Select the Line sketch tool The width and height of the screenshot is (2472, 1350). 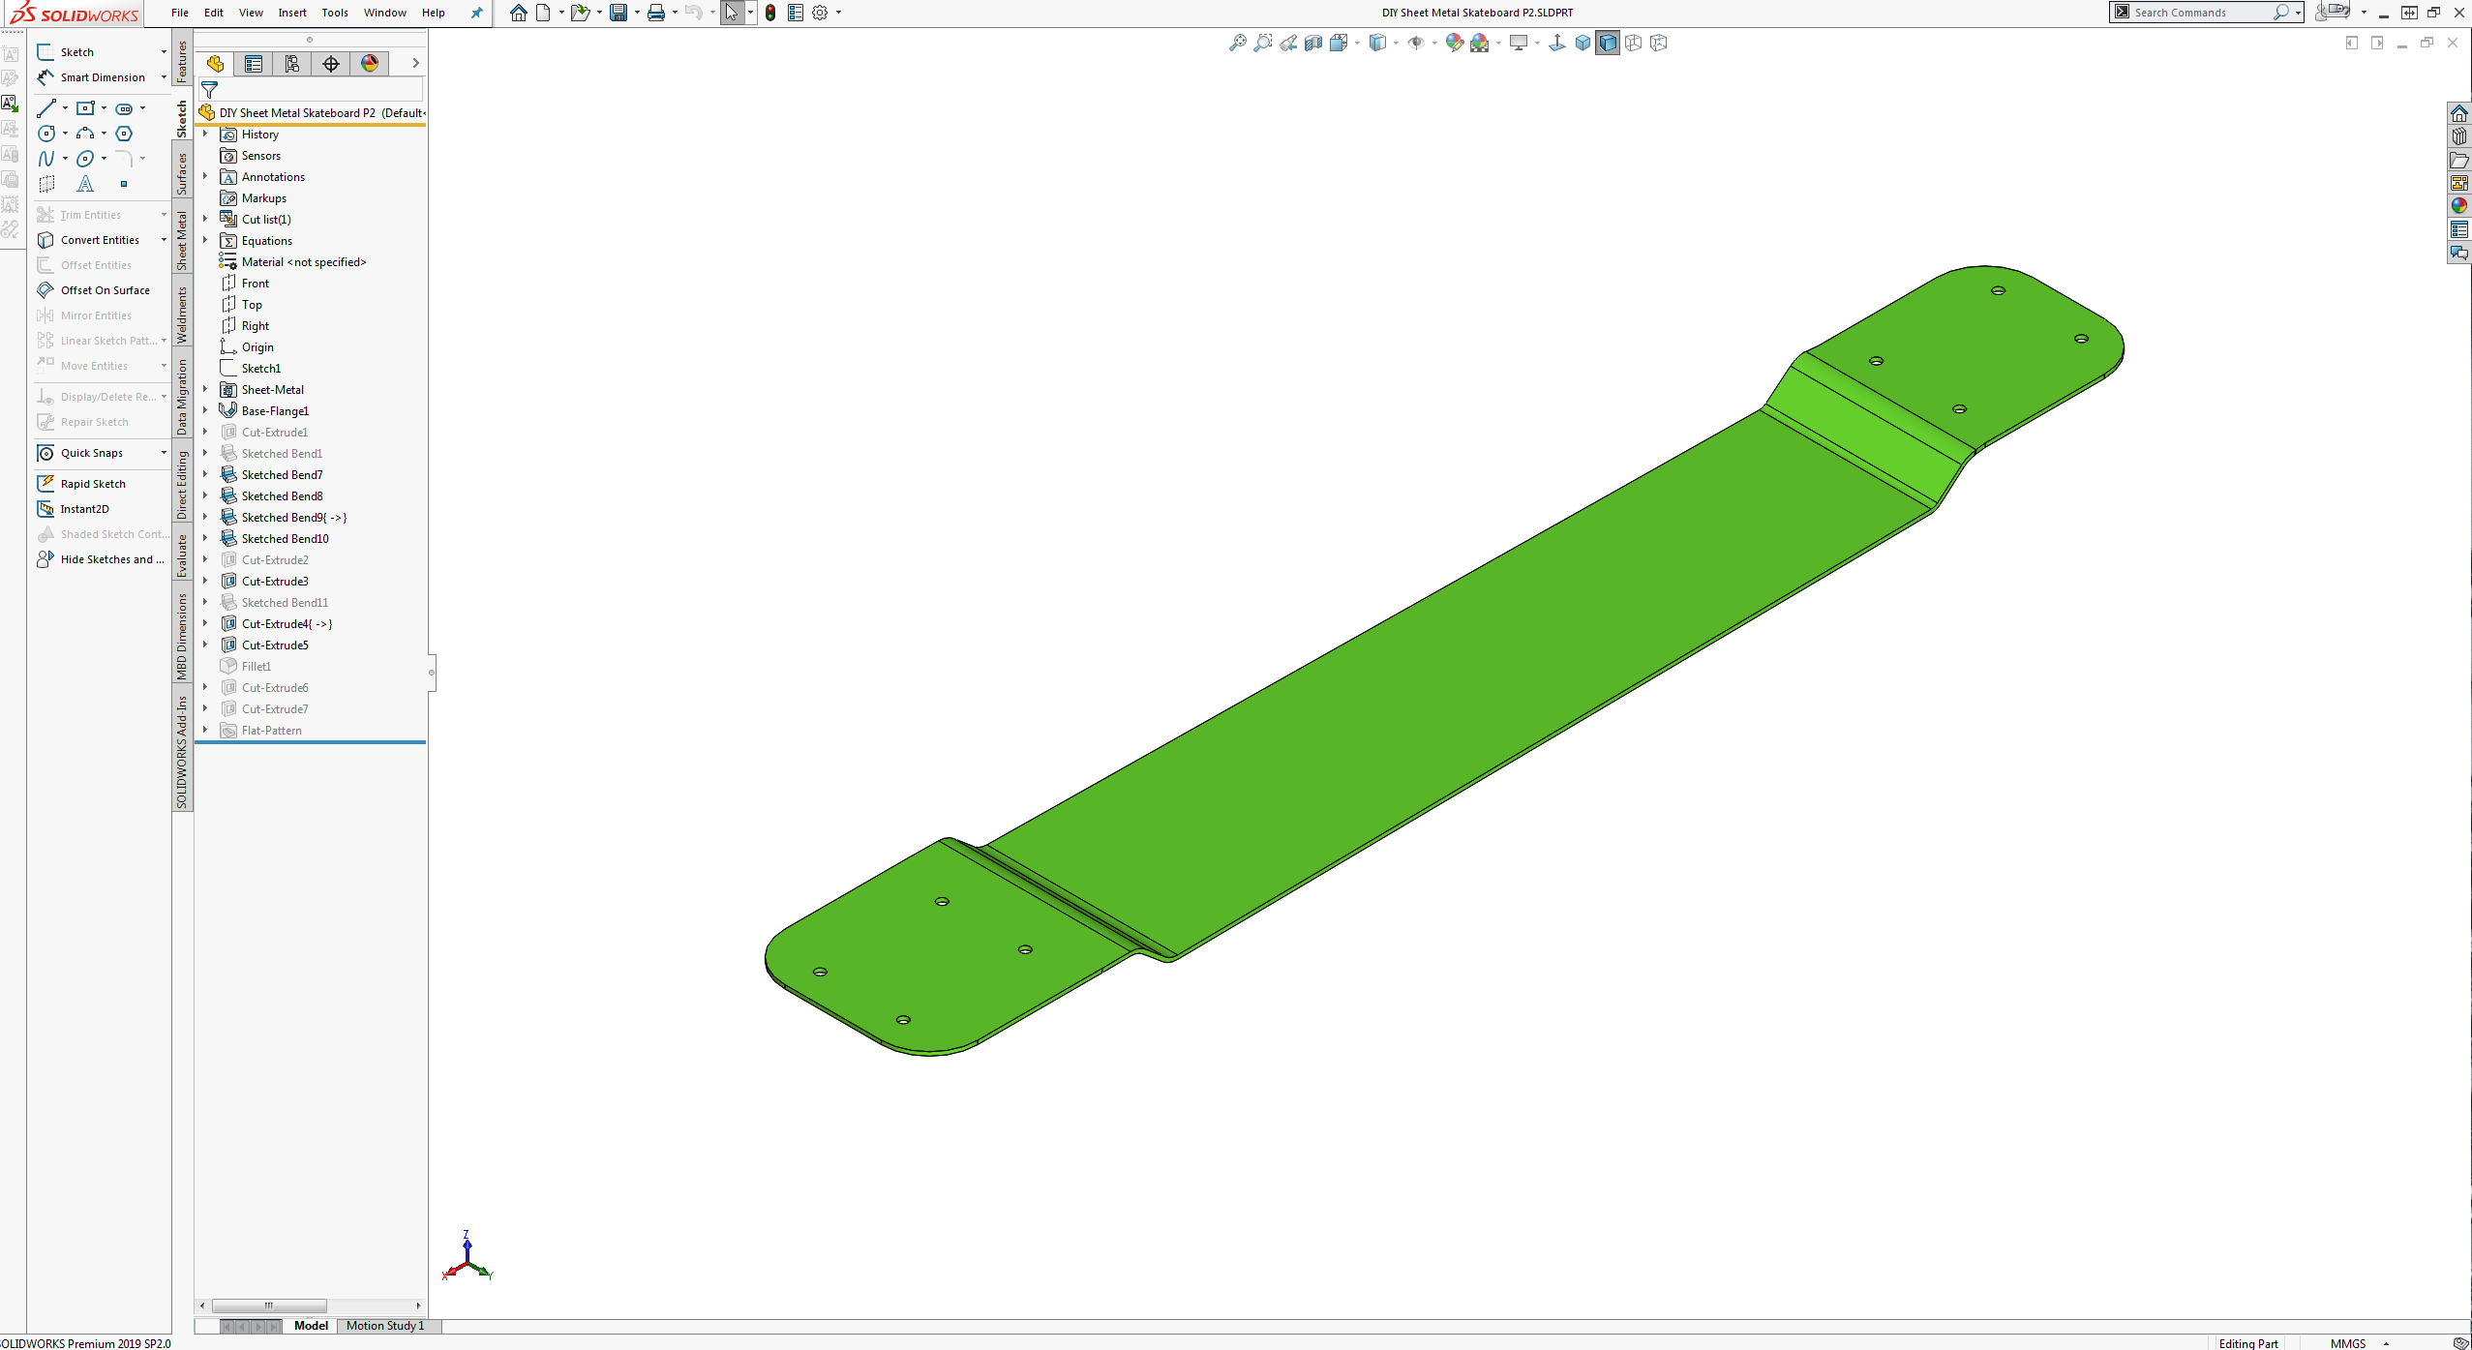coord(46,108)
